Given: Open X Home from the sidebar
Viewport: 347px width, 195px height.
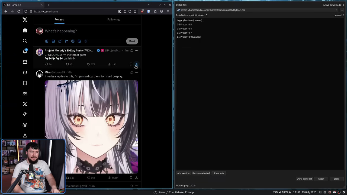Looking at the screenshot, I should [25, 30].
